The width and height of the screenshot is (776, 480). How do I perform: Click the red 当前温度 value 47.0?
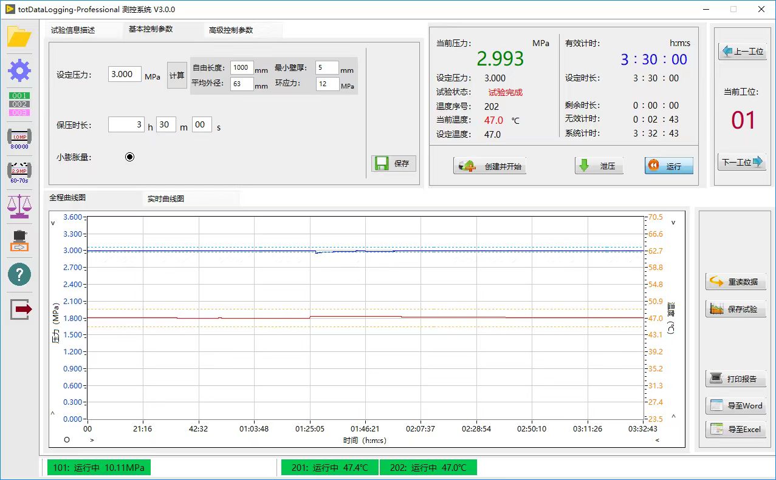click(493, 120)
